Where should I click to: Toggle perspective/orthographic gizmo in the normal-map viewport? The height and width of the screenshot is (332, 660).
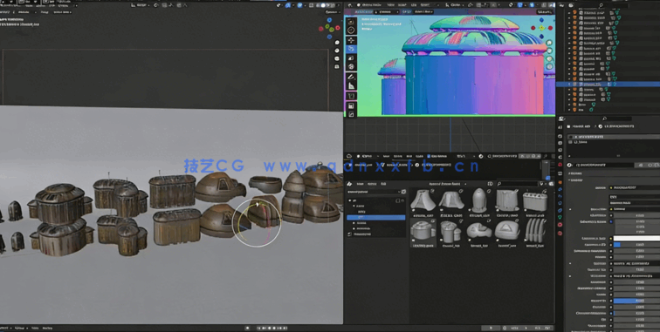click(x=549, y=67)
